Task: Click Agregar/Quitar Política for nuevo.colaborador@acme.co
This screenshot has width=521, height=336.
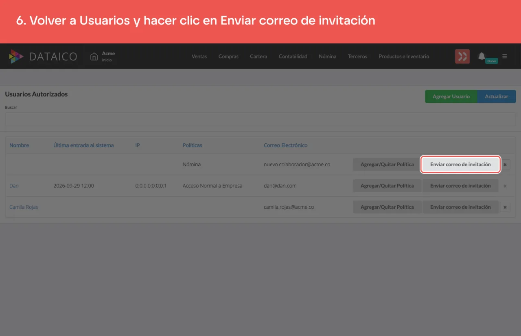Action: tap(387, 165)
